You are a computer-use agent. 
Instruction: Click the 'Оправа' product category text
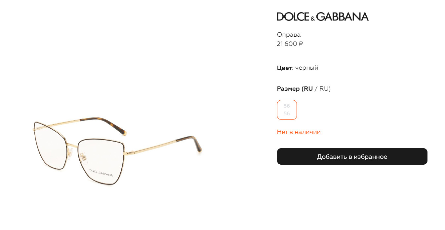pyautogui.click(x=289, y=35)
